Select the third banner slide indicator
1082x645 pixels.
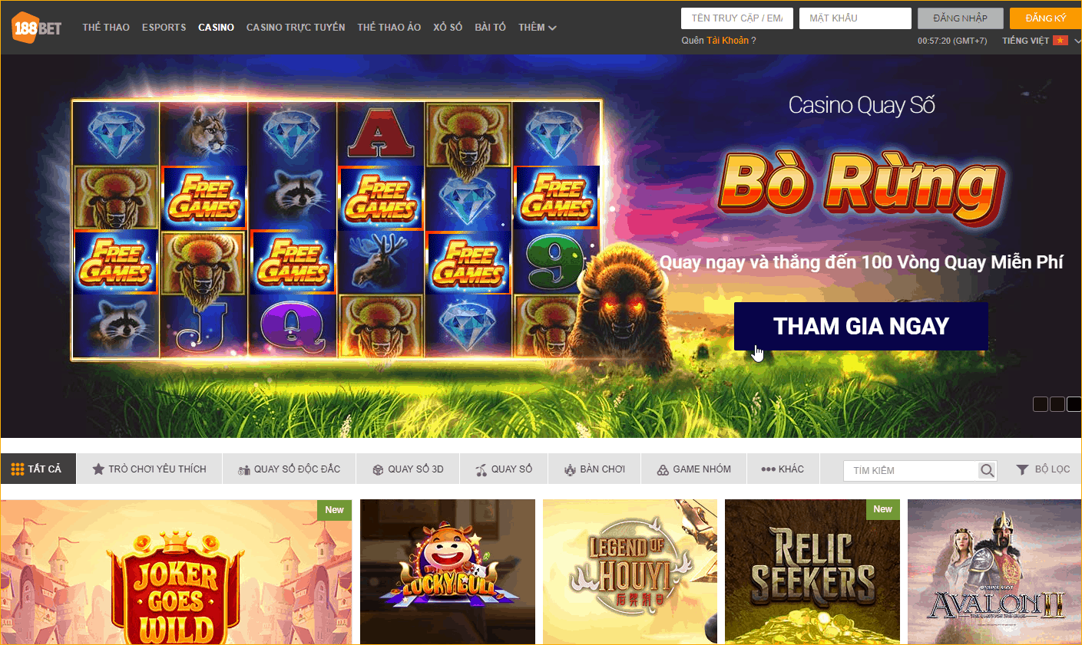tap(1074, 404)
